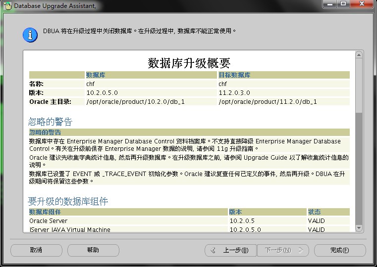Click the 下一步(N) button
Viewport: 377px width, 267px height.
point(283,250)
